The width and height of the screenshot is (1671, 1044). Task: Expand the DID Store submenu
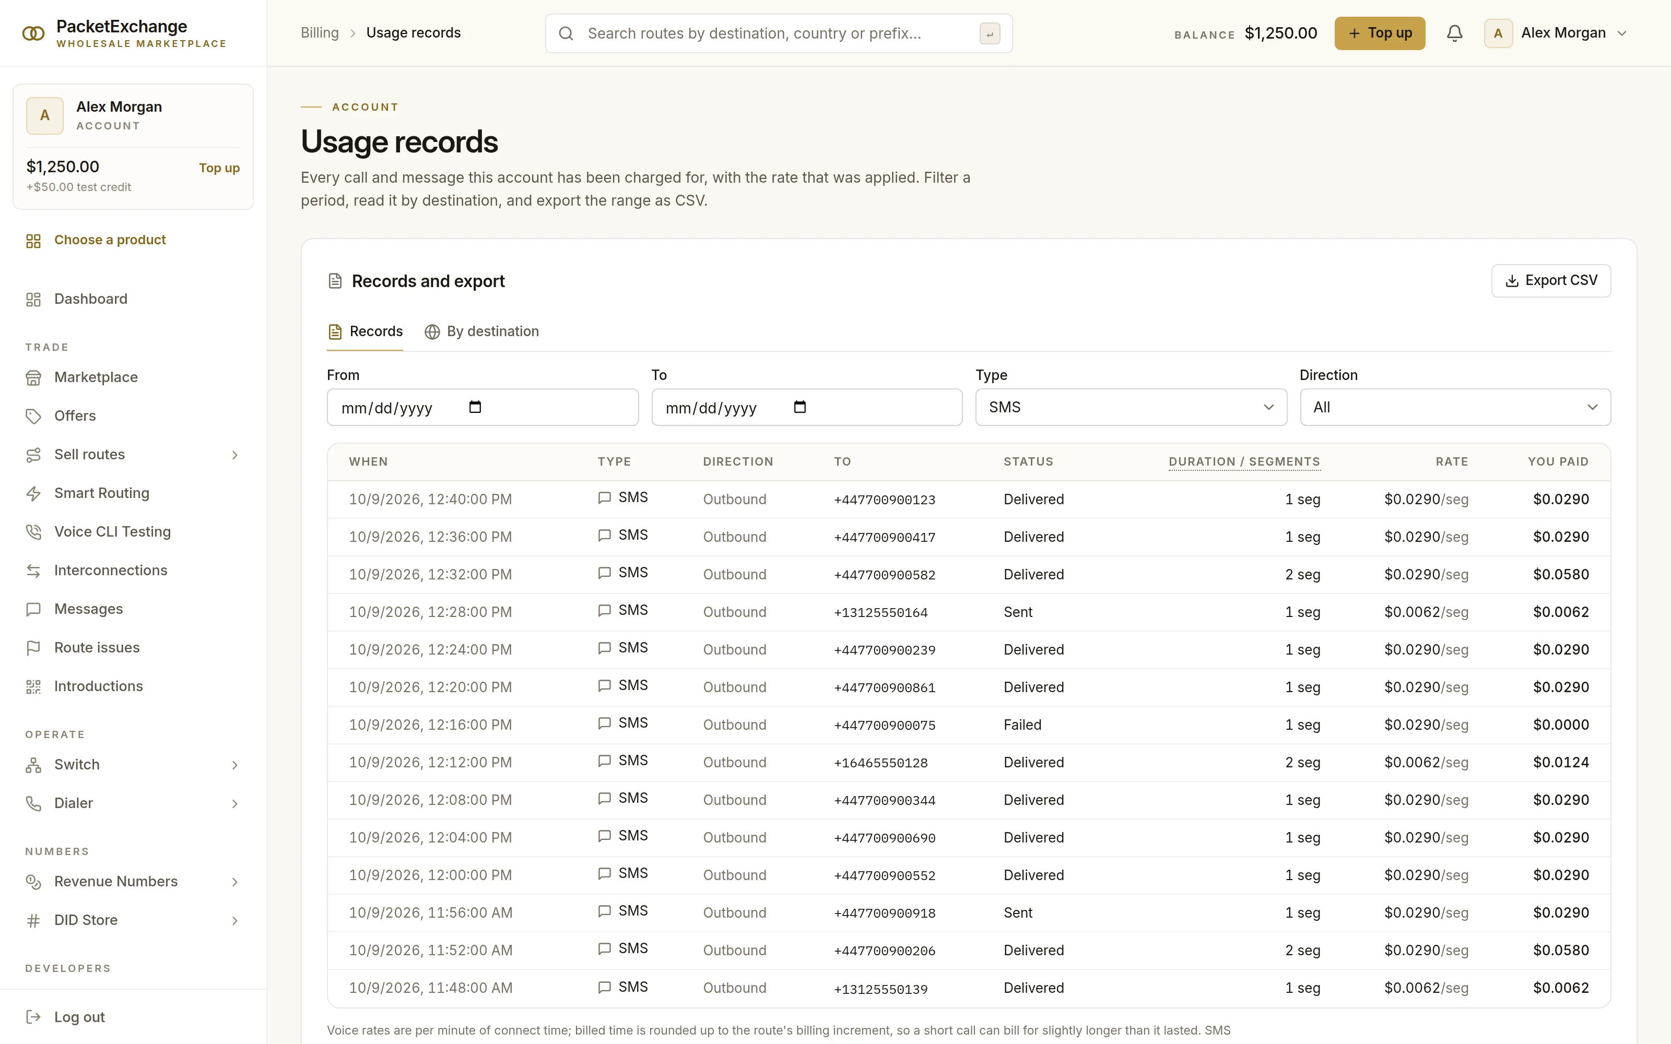(235, 920)
